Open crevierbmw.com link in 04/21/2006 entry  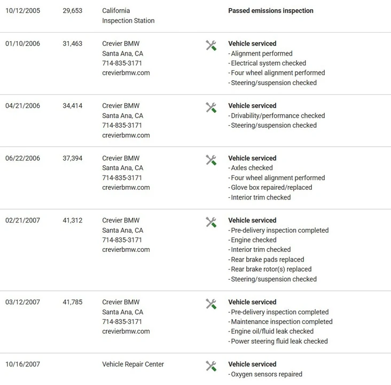tap(126, 135)
